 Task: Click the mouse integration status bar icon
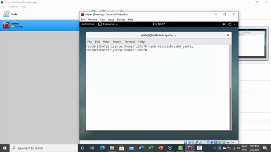[x=219, y=142]
